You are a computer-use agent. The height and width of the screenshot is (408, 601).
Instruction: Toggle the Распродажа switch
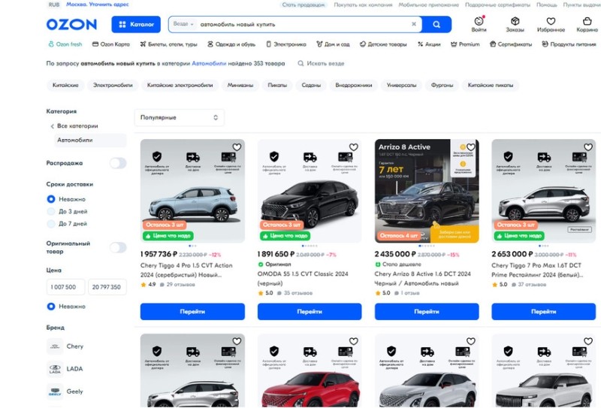tap(118, 163)
